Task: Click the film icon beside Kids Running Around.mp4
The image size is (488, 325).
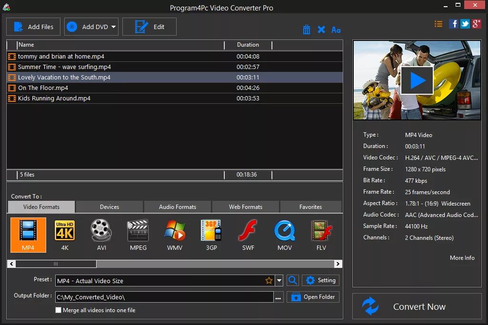Action: click(12, 98)
